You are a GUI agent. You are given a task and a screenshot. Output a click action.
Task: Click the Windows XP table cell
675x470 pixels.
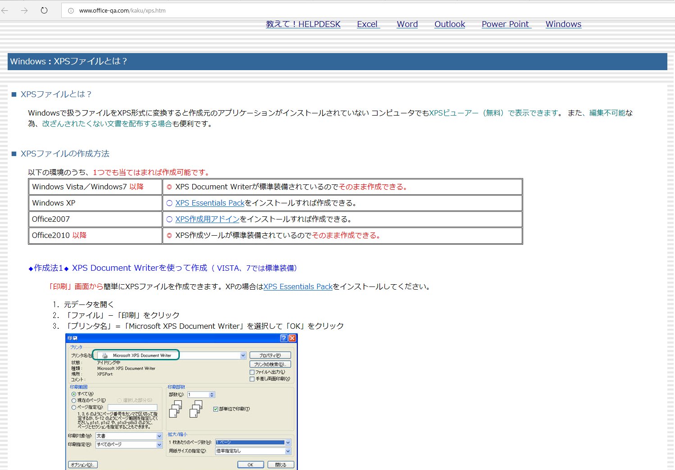95,203
